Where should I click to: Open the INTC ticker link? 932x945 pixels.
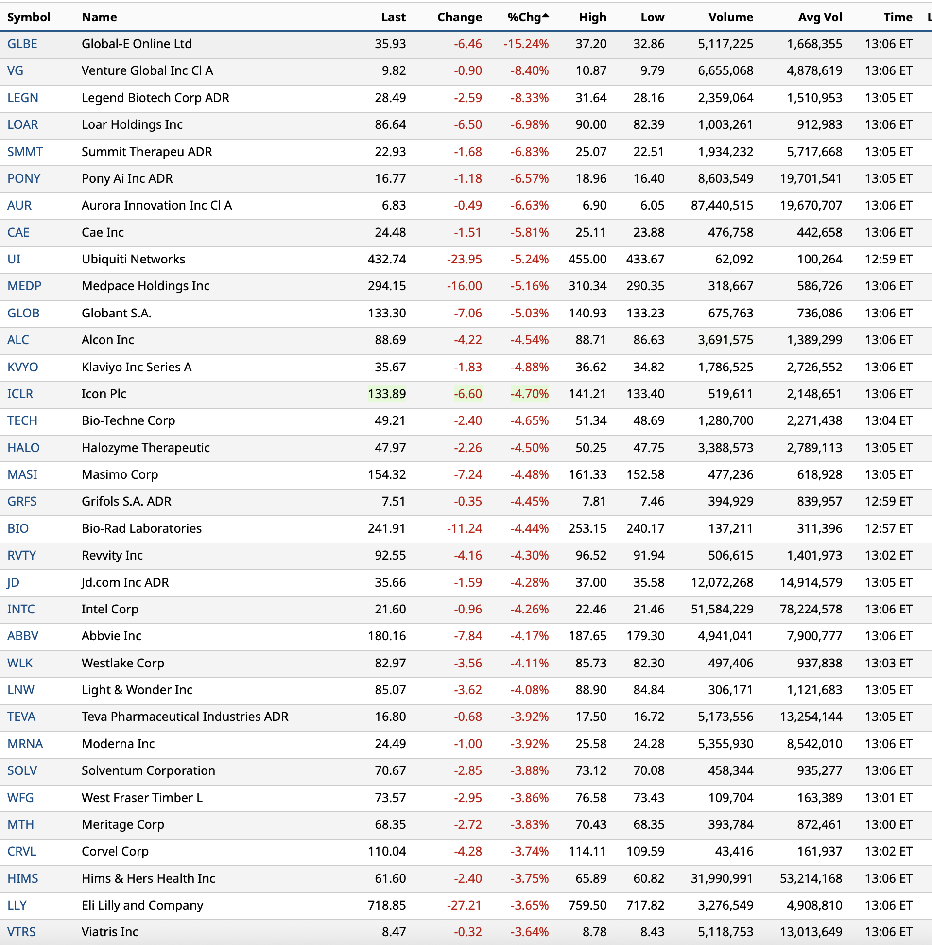point(21,610)
